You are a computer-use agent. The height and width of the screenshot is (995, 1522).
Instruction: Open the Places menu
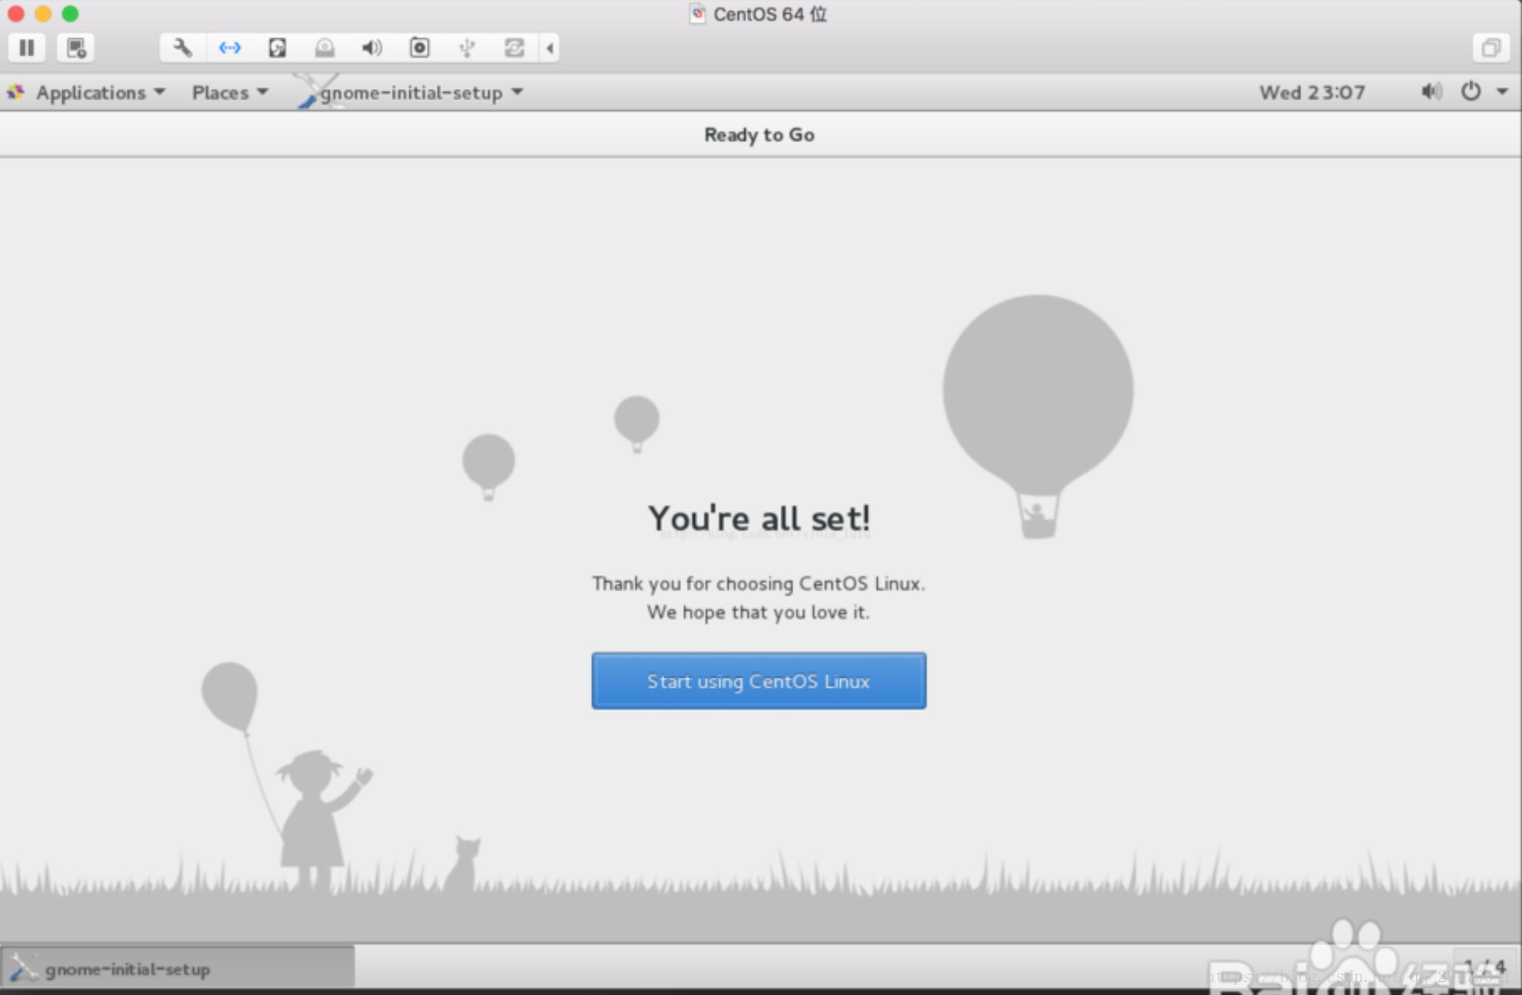(230, 92)
